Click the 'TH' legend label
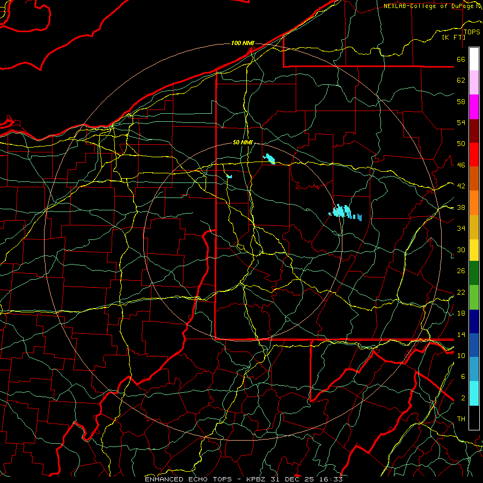483x483 pixels. point(461,419)
